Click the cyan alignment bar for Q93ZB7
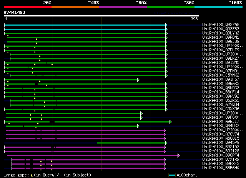 point(85,29)
